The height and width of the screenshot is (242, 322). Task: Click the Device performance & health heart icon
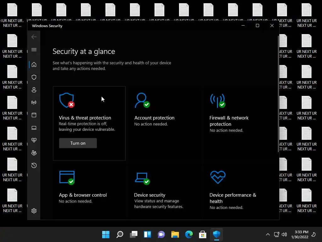coord(218,177)
